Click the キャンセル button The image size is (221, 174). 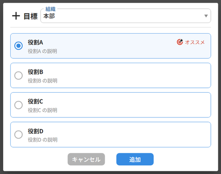pyautogui.click(x=86, y=159)
